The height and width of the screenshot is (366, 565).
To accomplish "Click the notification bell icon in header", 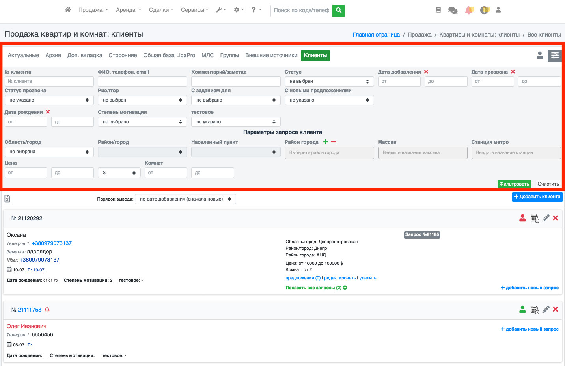I will coord(469,10).
